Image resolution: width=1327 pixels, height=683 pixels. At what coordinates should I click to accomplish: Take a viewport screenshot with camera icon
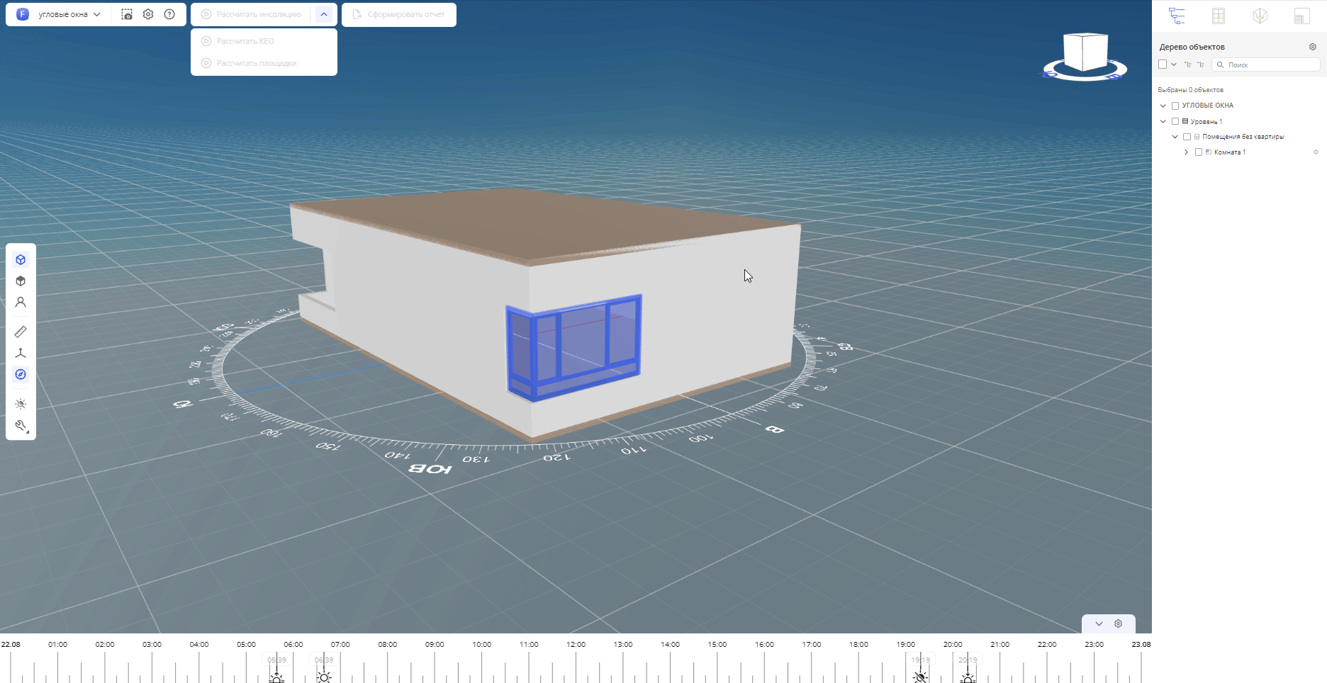pos(127,14)
